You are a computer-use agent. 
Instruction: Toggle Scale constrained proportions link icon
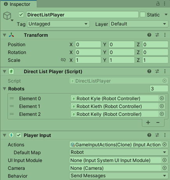click(63, 60)
